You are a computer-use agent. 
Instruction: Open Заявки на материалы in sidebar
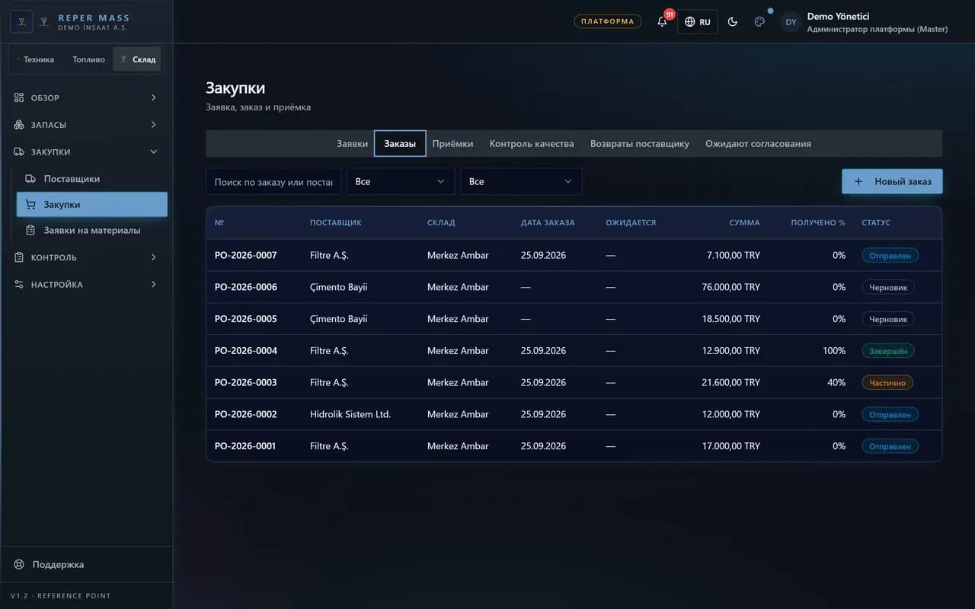(x=92, y=230)
